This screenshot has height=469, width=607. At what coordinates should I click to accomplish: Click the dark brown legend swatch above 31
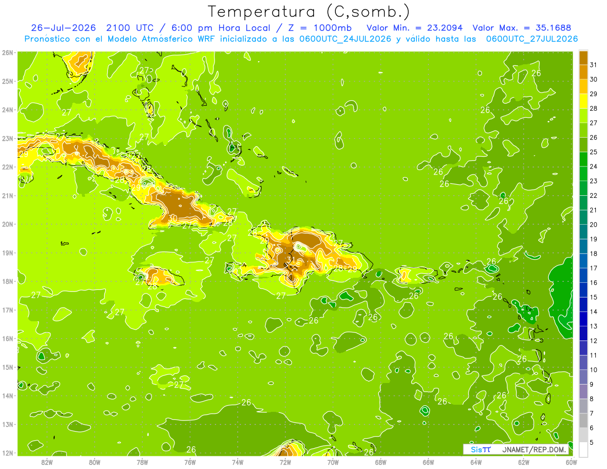[x=583, y=58]
